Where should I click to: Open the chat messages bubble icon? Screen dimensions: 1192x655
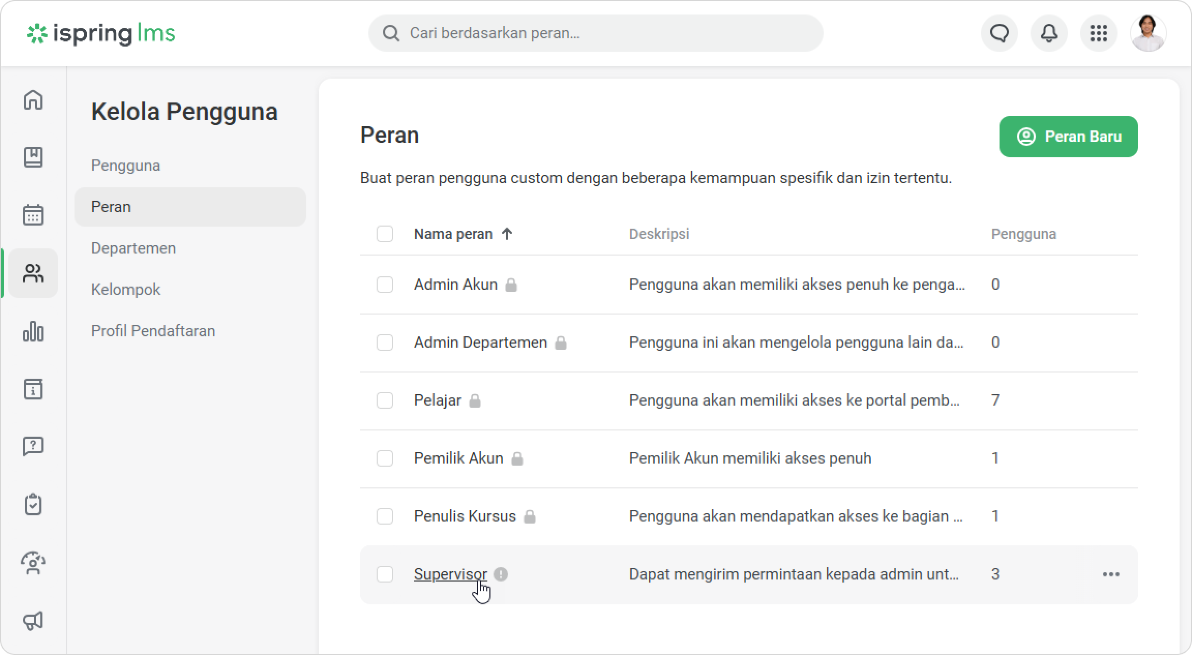tap(999, 33)
